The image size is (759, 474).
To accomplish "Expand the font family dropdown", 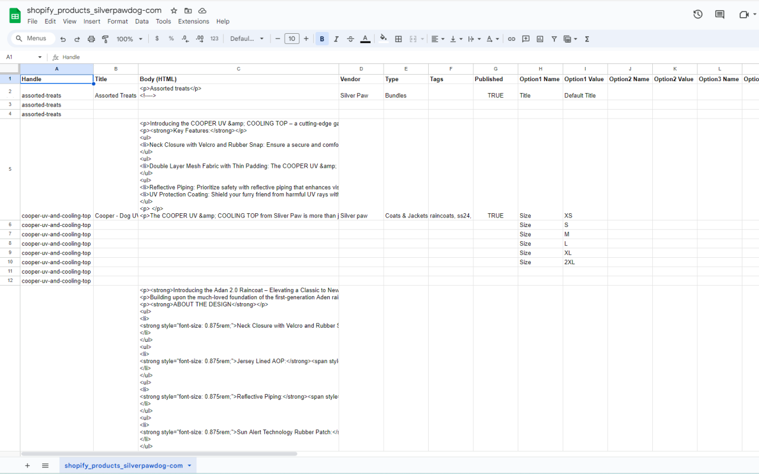I will (x=247, y=39).
